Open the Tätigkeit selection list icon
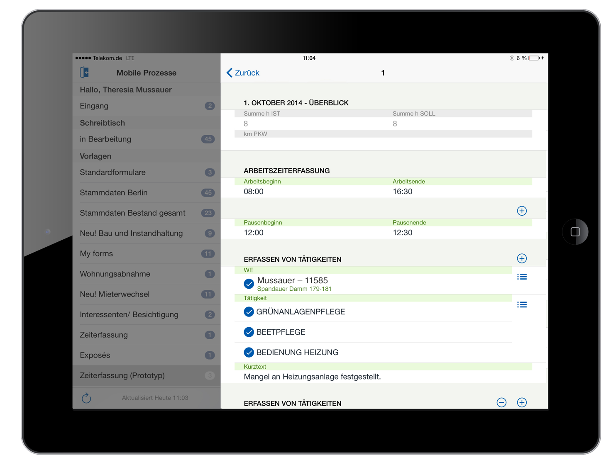Screen dimensions: 616x460 [x=522, y=305]
